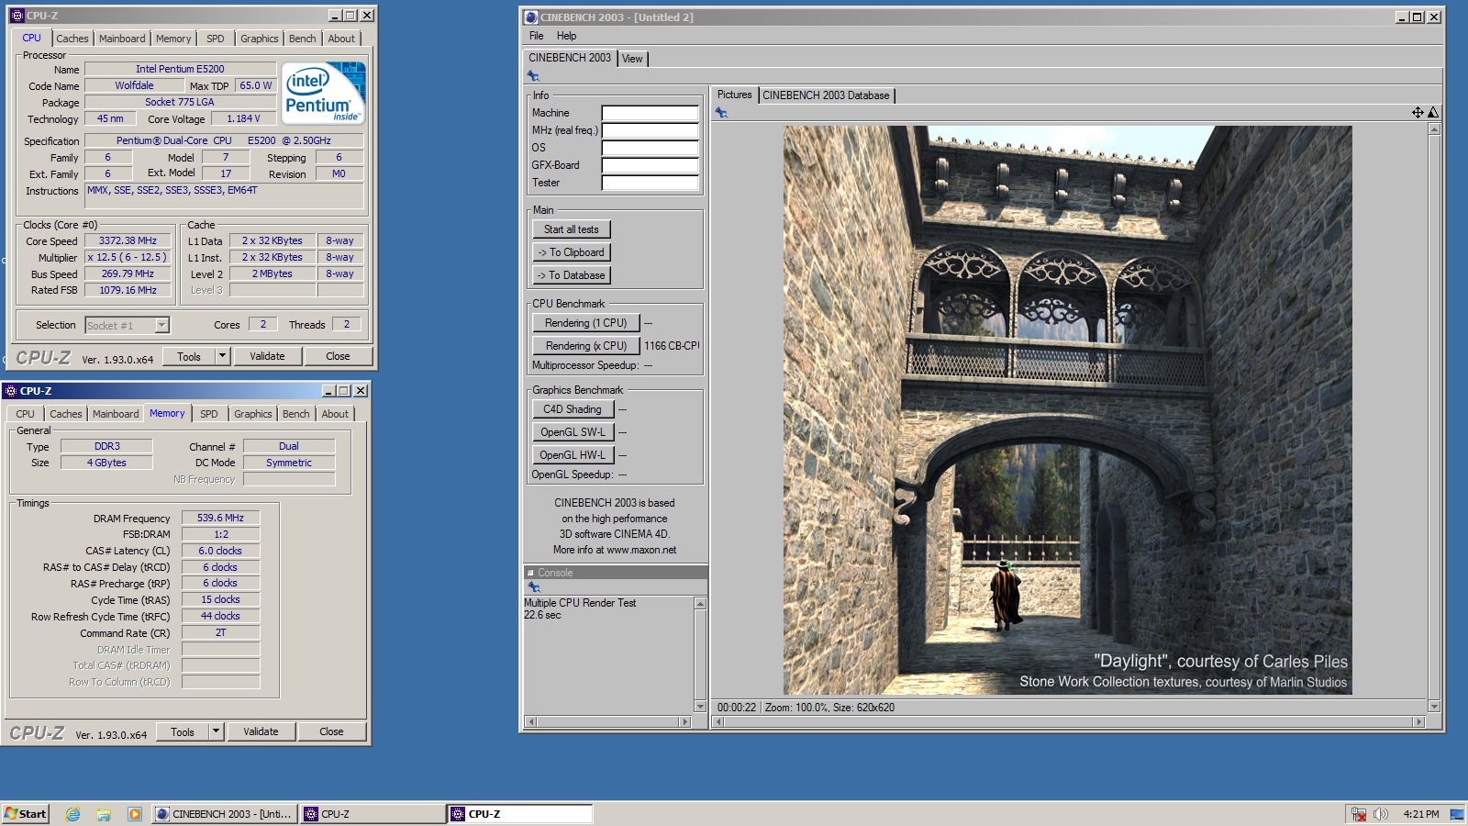The width and height of the screenshot is (1468, 826).
Task: Switch to CPU tab in lower CPU-Z
Action: pos(26,414)
